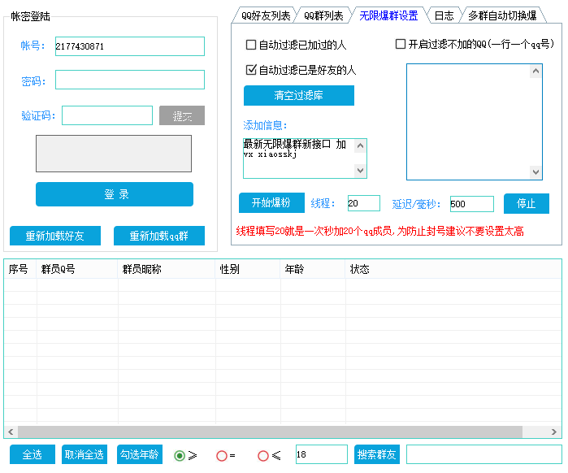
Task: Focus the age value field showing 18
Action: pyautogui.click(x=321, y=454)
